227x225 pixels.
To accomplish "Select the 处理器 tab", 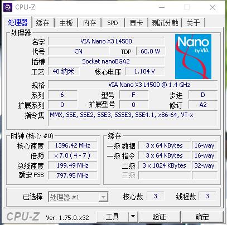I will coord(18,22).
